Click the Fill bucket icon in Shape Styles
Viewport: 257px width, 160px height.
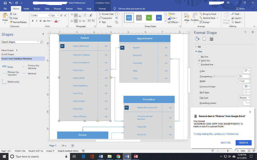(x=169, y=14)
